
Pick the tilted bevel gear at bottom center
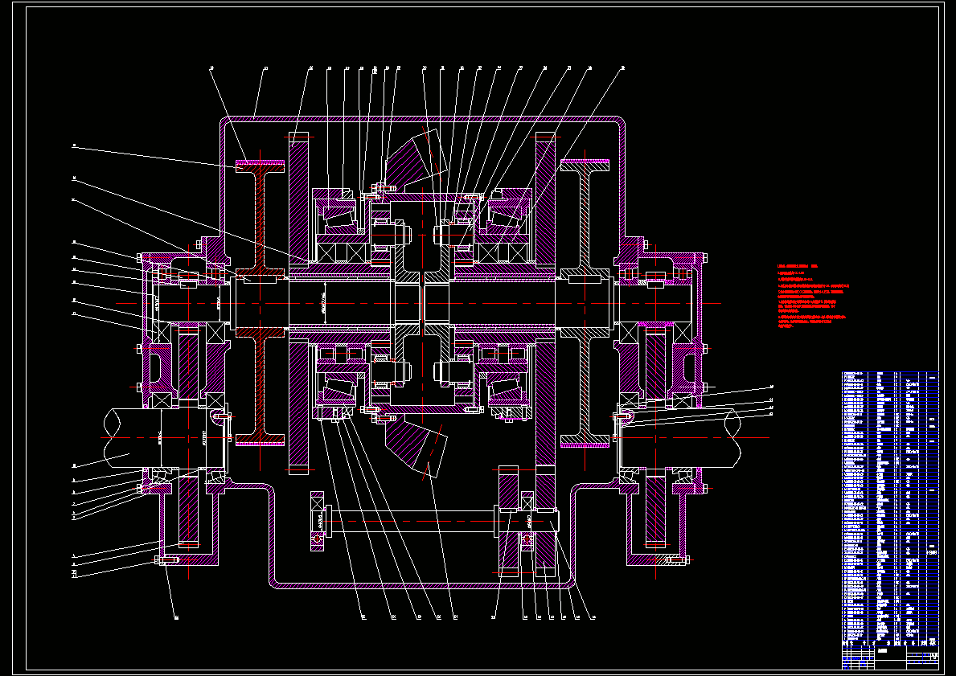point(416,447)
